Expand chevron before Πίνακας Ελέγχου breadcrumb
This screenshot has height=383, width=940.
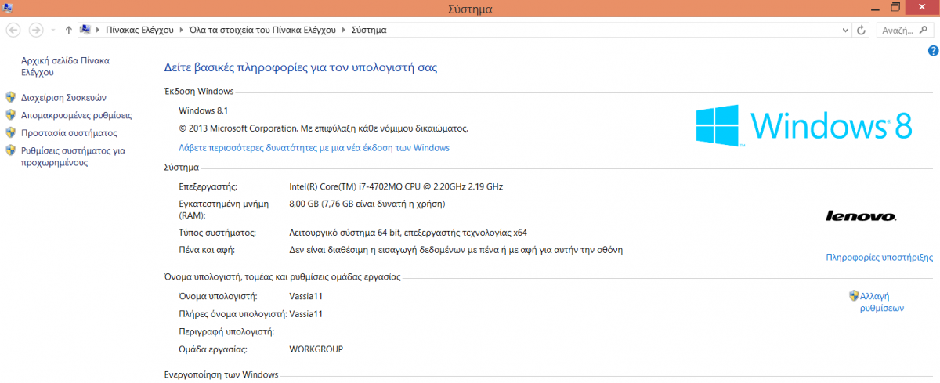(98, 30)
